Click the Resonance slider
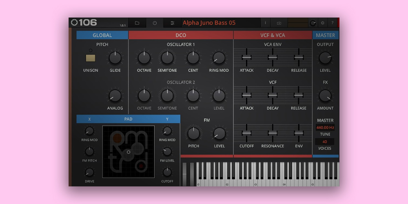The image size is (408, 204). [273, 133]
